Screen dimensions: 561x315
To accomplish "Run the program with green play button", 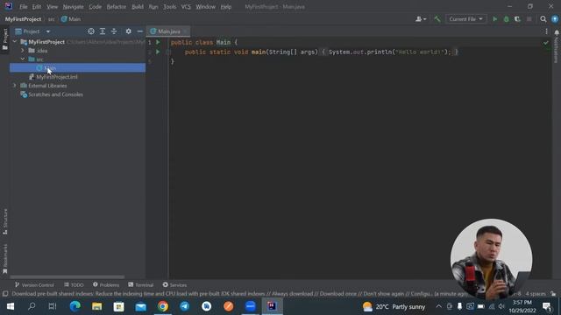I will tap(494, 19).
